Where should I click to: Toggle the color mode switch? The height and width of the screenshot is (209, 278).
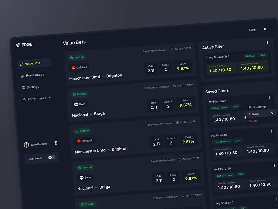click(x=52, y=157)
